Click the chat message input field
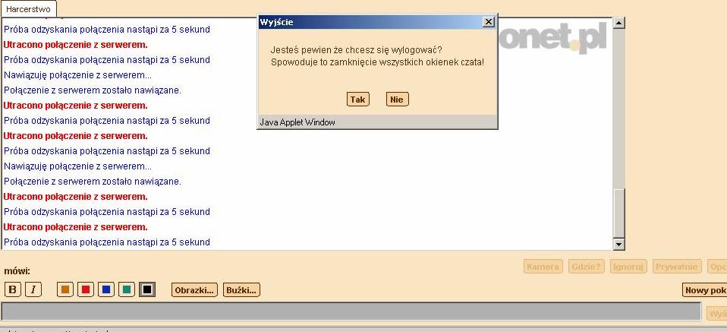Screen dimensions: 727x332 click(x=351, y=311)
